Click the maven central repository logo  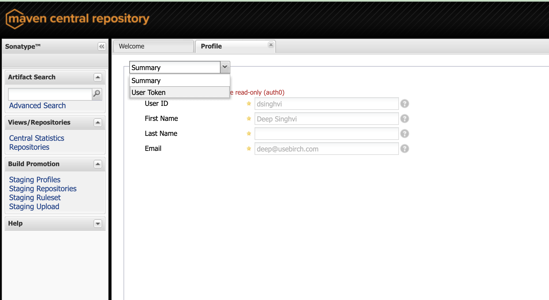click(77, 19)
